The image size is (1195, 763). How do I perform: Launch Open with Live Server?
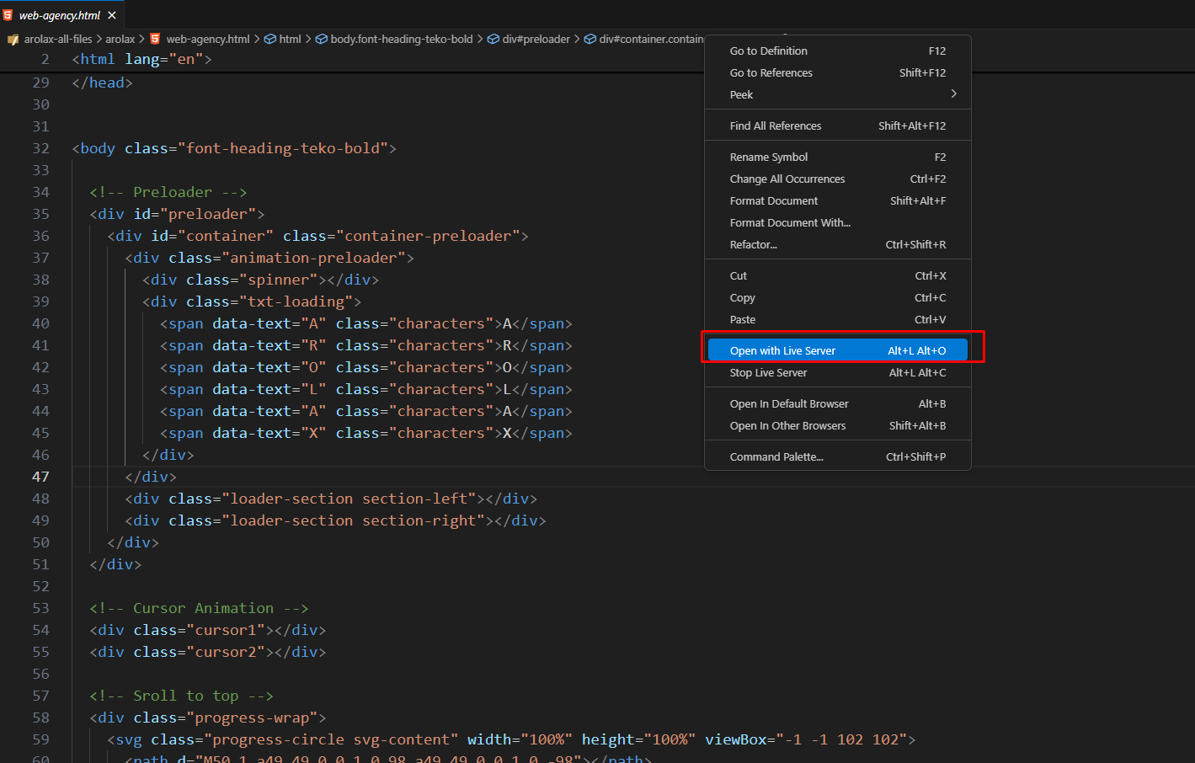837,350
